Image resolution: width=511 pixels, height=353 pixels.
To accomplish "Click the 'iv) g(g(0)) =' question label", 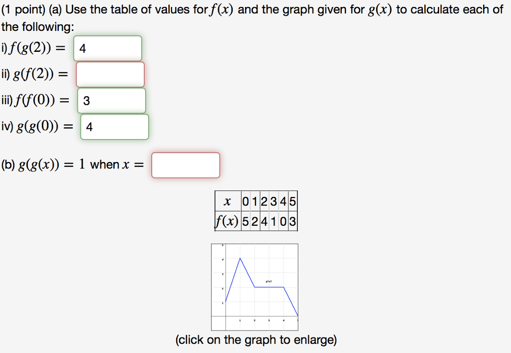I will point(36,126).
